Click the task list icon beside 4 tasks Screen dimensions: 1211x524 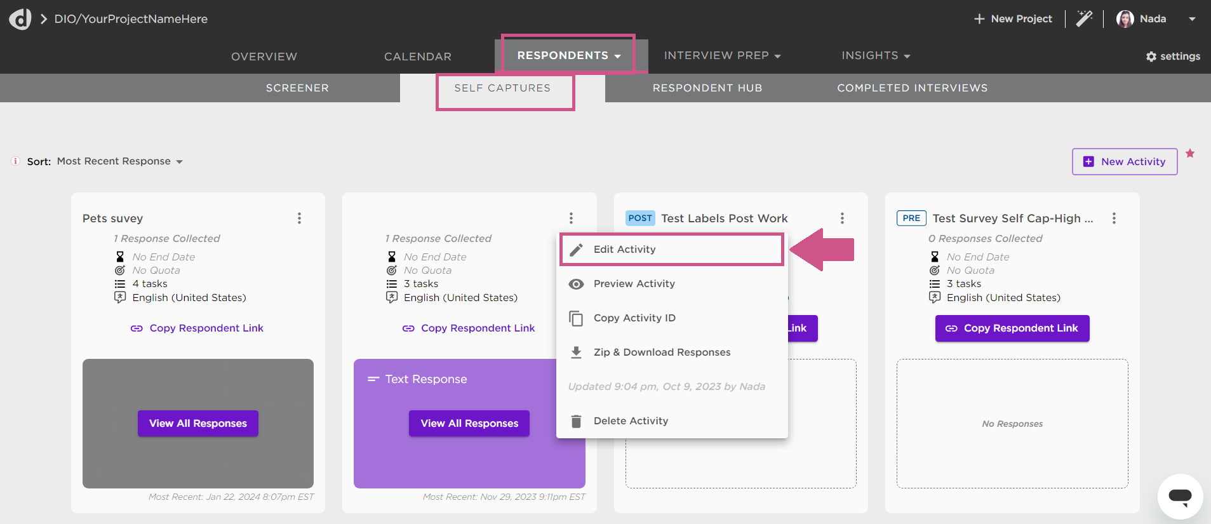coord(120,284)
